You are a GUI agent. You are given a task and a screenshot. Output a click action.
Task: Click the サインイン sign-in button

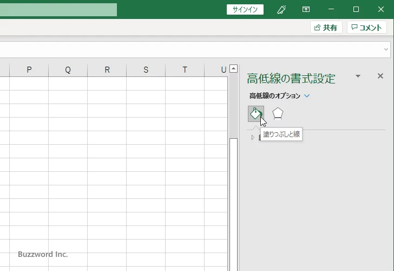(x=245, y=10)
